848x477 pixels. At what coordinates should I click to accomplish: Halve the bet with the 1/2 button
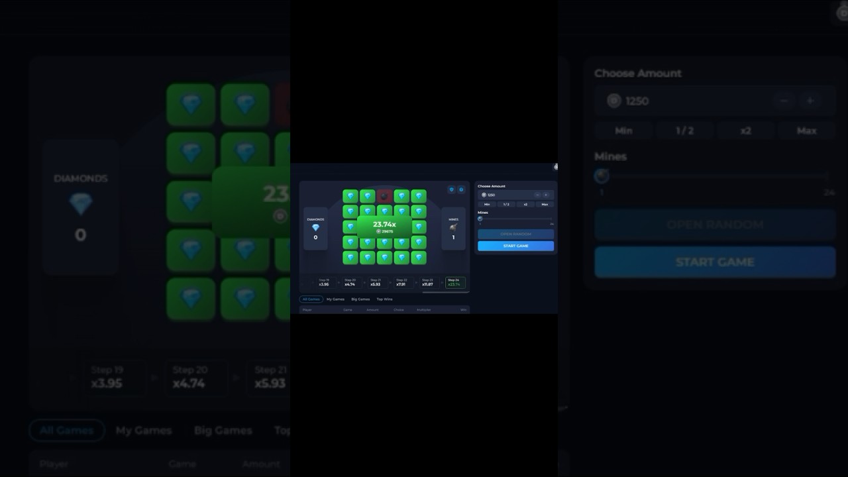[x=506, y=204]
